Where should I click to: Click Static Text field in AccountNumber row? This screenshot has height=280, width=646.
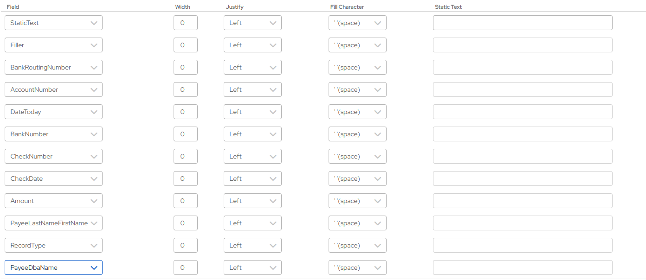(x=522, y=89)
